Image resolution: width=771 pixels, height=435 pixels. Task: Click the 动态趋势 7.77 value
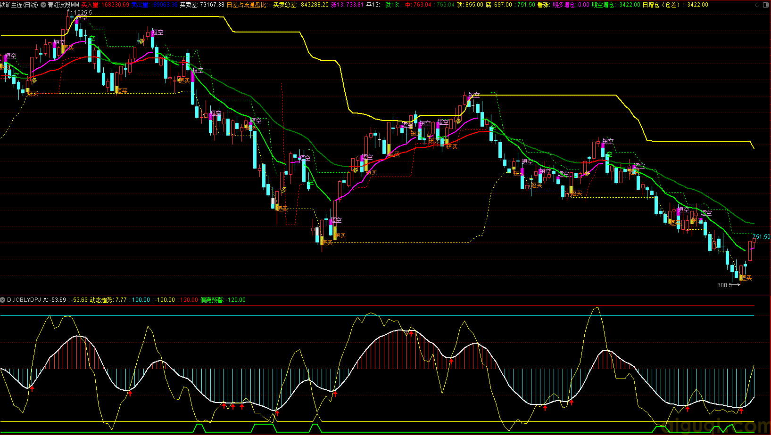108,300
